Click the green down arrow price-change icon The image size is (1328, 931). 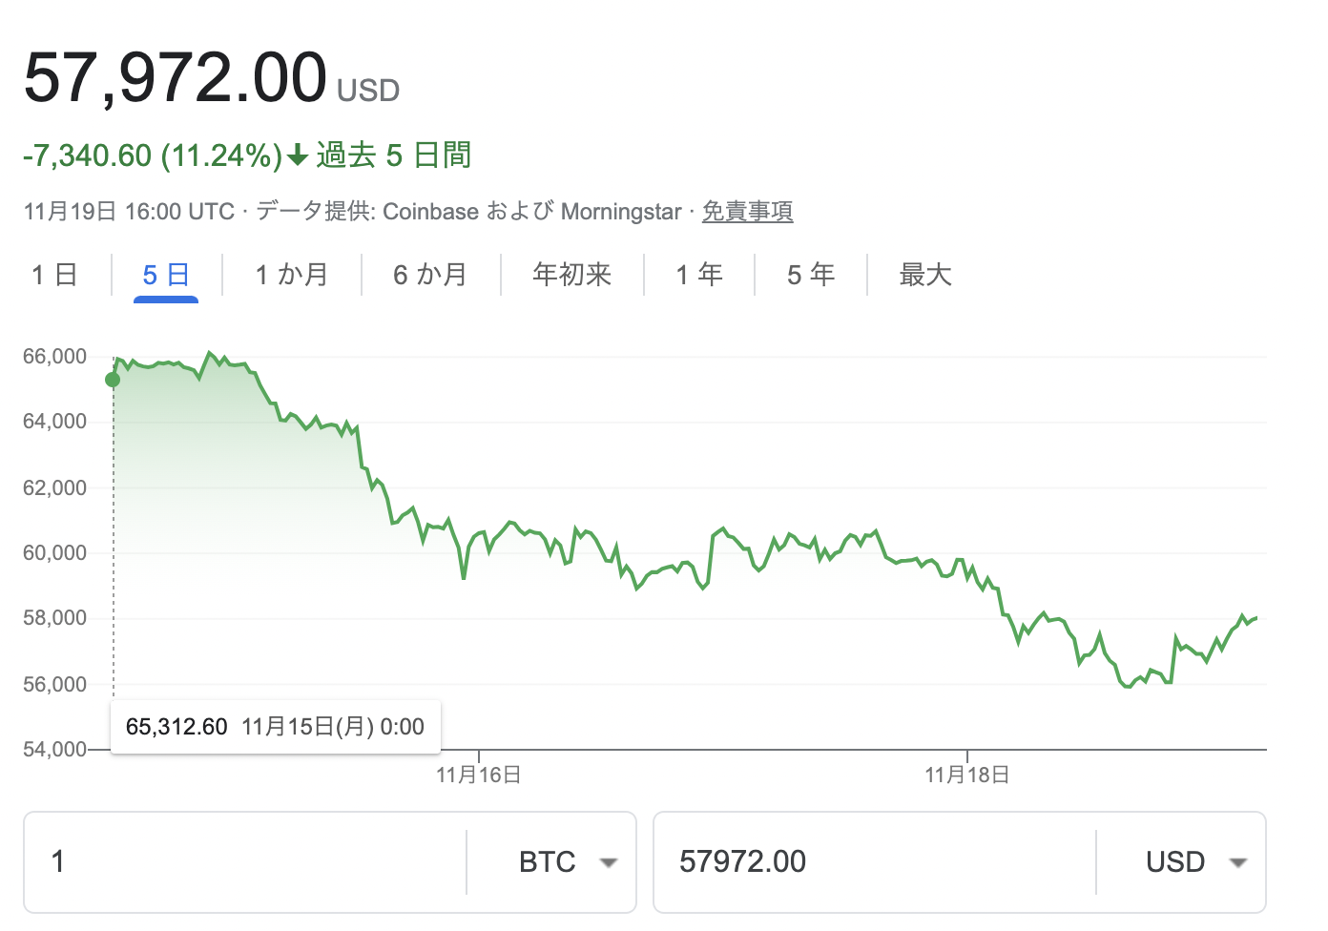pyautogui.click(x=298, y=155)
